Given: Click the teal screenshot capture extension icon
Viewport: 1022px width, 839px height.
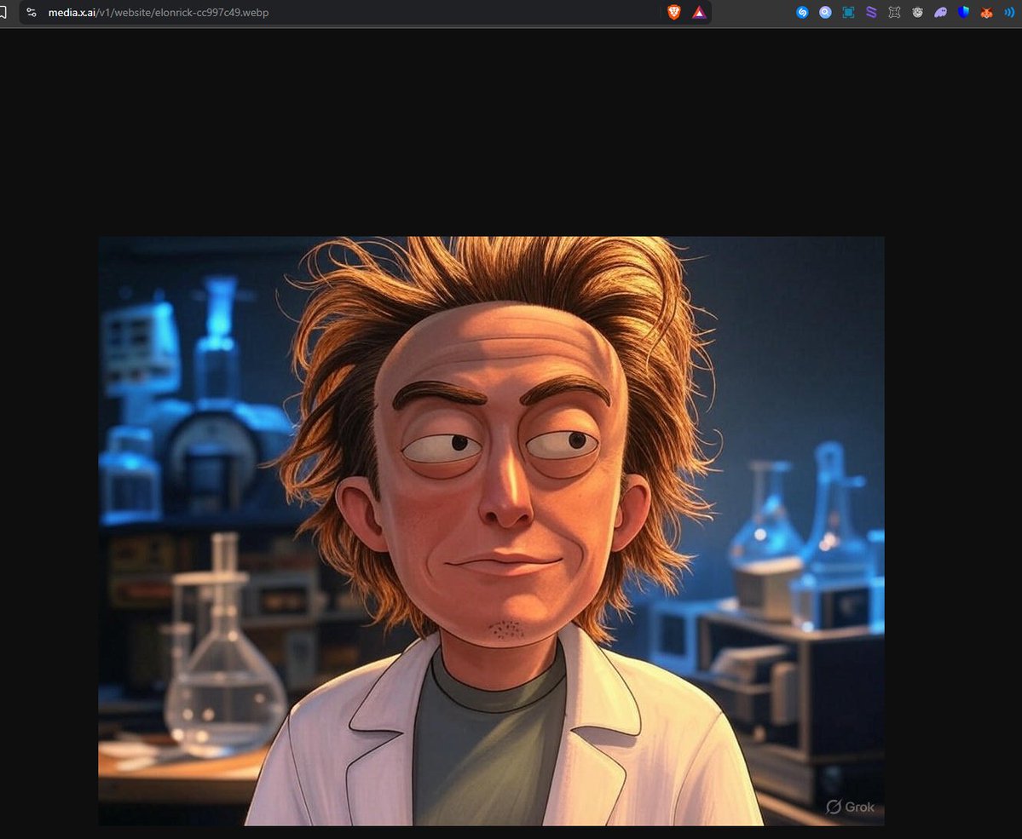Looking at the screenshot, I should tap(848, 13).
